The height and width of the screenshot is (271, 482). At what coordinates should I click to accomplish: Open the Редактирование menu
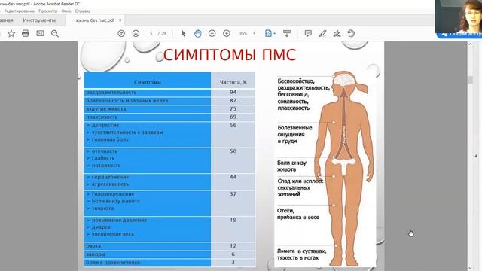[20, 11]
